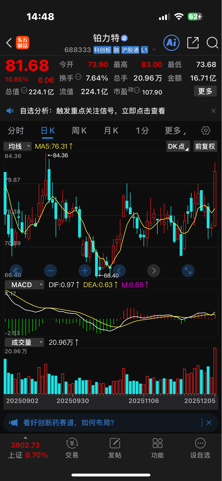
Task: Tap the stock code 688333
Action: [x=78, y=50]
